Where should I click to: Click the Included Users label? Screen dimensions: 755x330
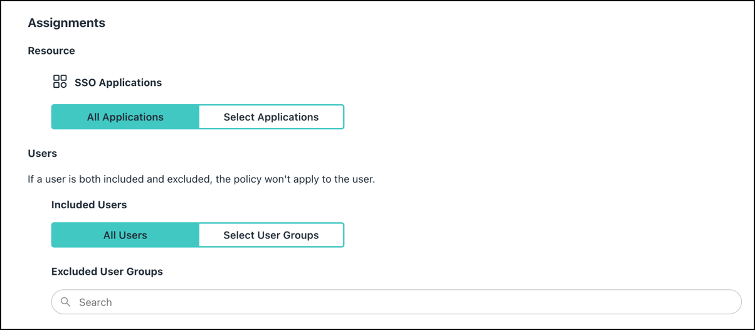(89, 205)
